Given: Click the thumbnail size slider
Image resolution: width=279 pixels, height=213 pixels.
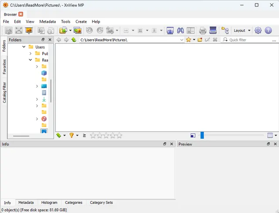Looking at the screenshot, I should click(202, 135).
